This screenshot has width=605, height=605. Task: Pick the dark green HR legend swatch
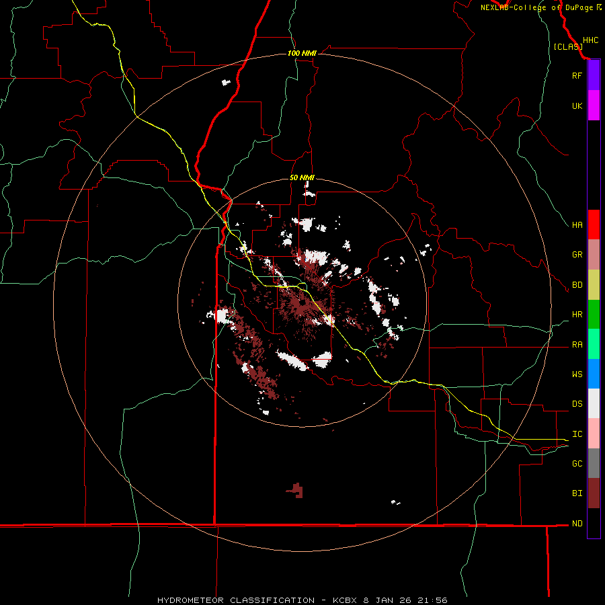pyautogui.click(x=594, y=315)
